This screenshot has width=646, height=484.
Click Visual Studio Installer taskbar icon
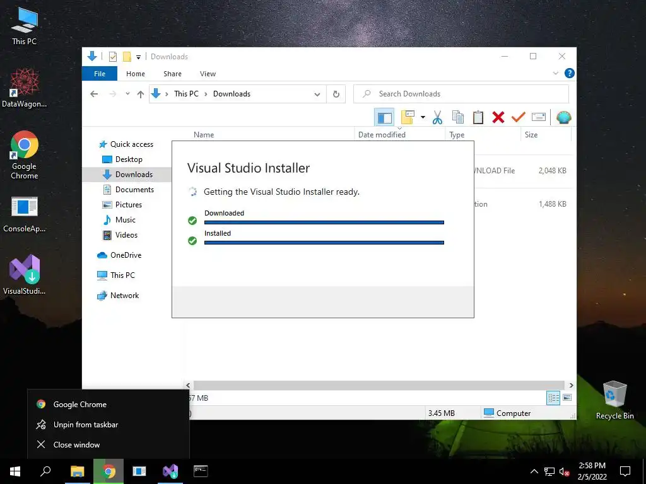(x=170, y=471)
